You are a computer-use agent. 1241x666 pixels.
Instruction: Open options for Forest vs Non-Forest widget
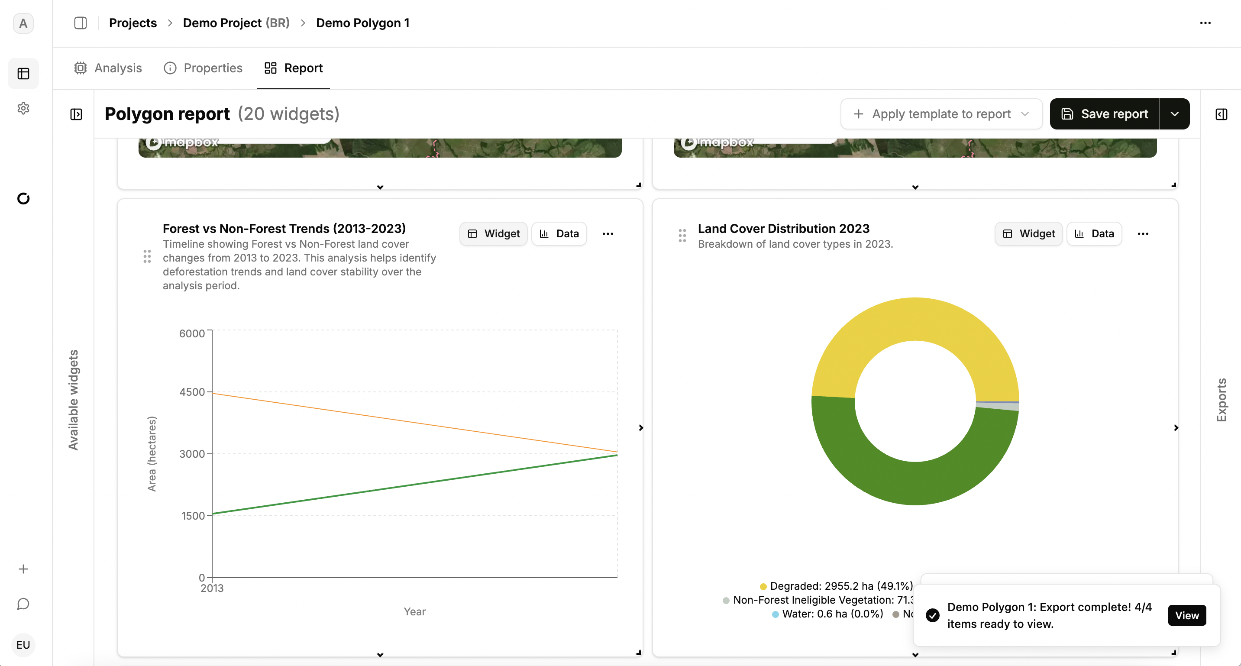pos(608,234)
